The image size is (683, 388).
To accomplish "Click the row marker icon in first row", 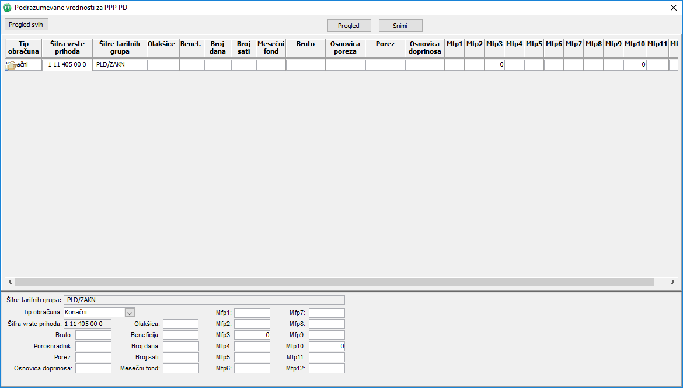I will (11, 66).
